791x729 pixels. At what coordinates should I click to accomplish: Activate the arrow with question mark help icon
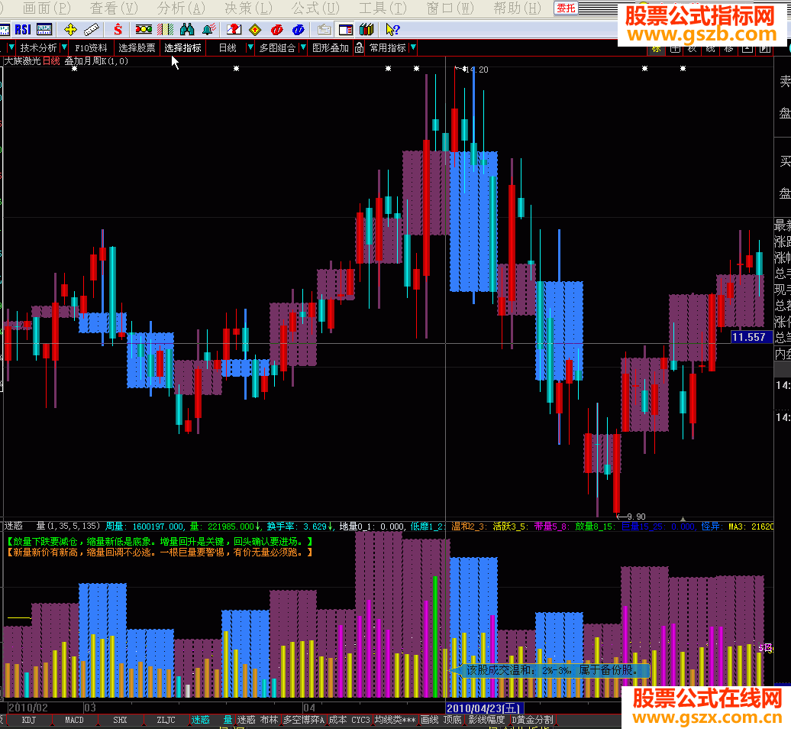392,30
